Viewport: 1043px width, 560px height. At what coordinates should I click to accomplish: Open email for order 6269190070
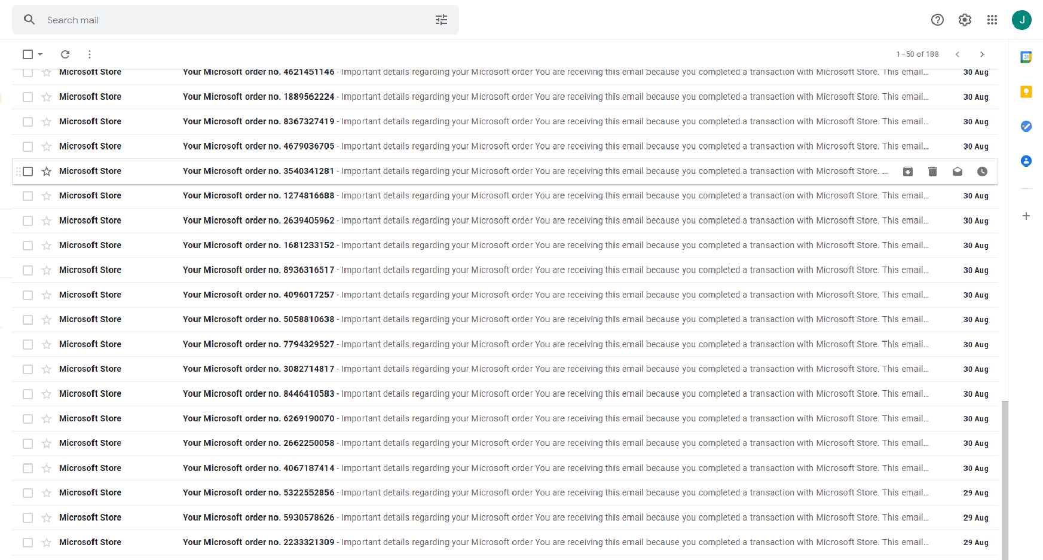click(x=505, y=419)
